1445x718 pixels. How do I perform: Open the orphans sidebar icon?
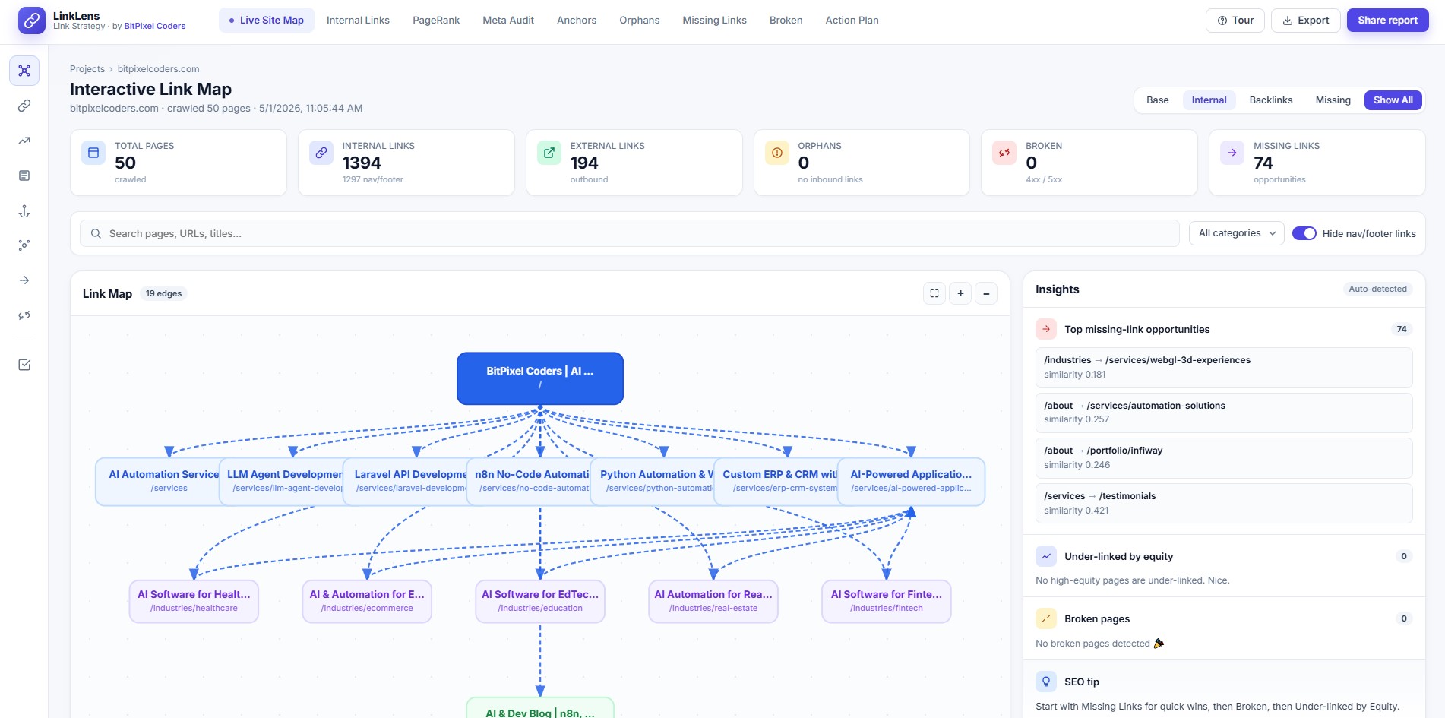24,245
